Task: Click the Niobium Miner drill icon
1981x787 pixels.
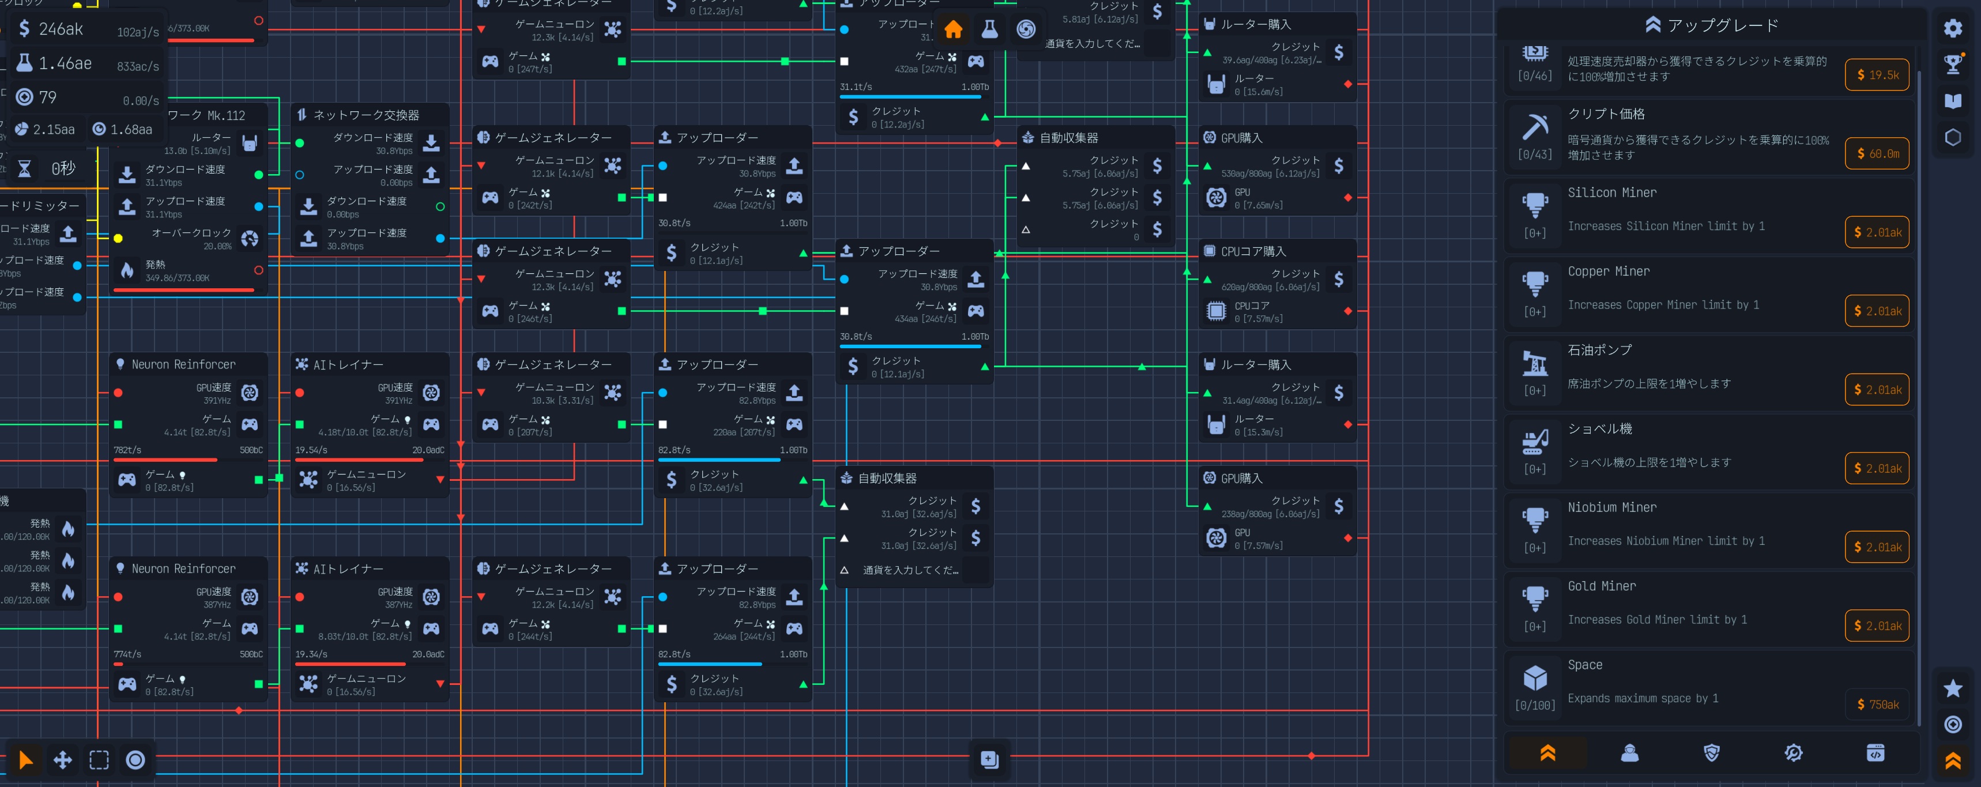Action: pos(1535,519)
